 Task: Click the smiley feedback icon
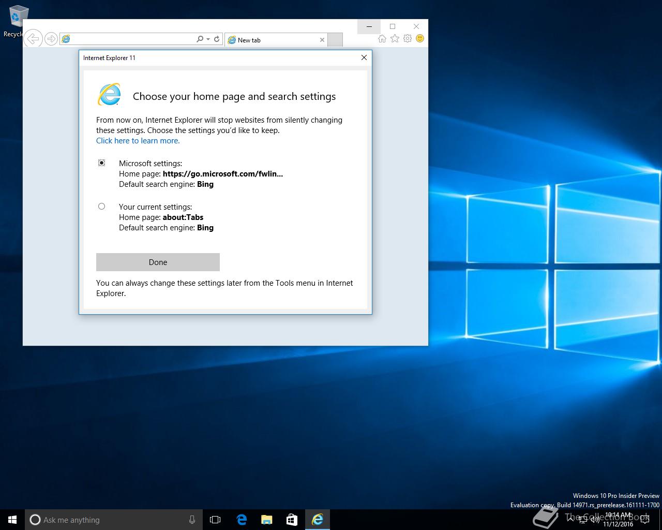click(x=420, y=39)
